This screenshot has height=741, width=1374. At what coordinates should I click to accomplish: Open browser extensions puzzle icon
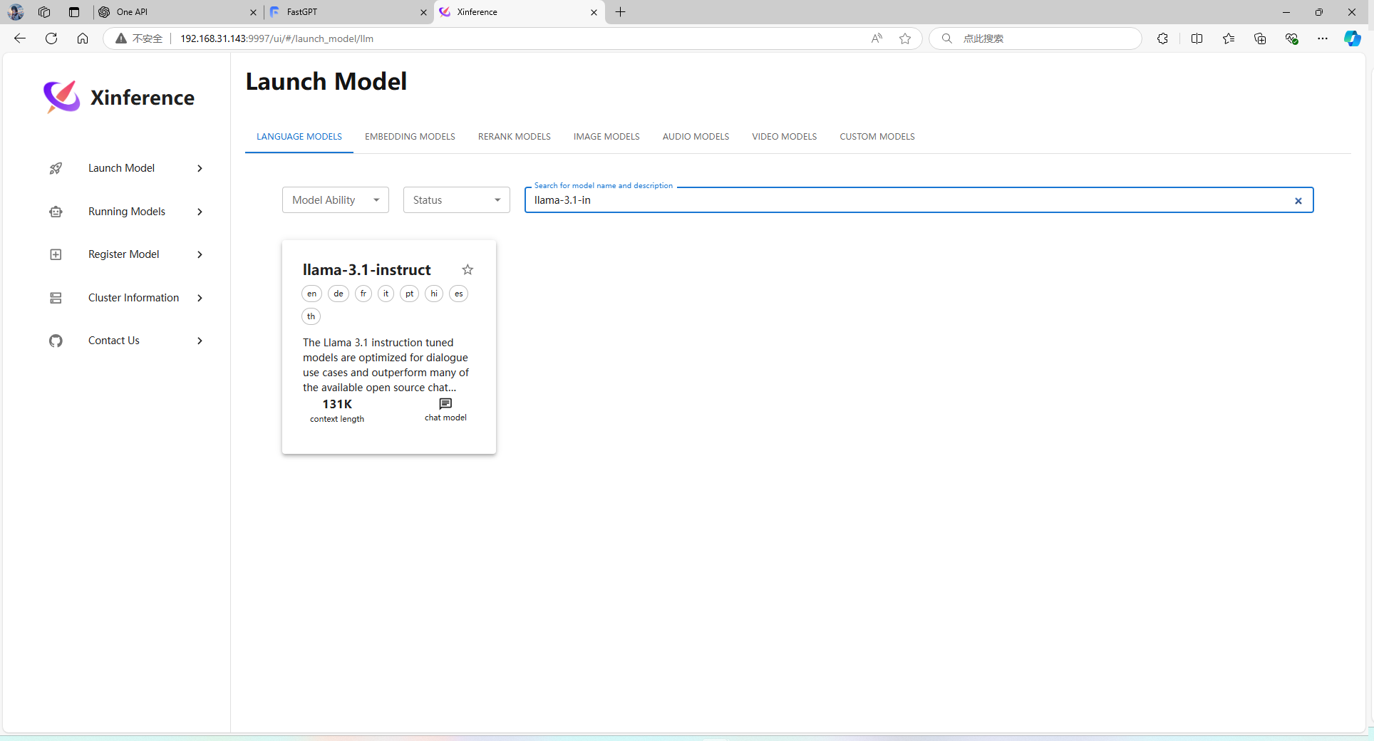1162,38
